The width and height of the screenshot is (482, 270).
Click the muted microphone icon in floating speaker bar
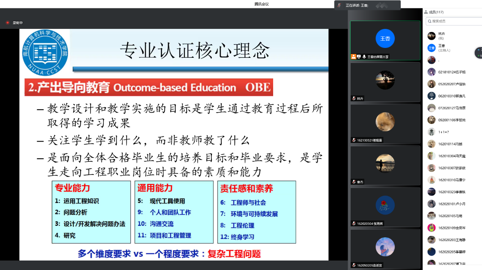click(339, 5)
